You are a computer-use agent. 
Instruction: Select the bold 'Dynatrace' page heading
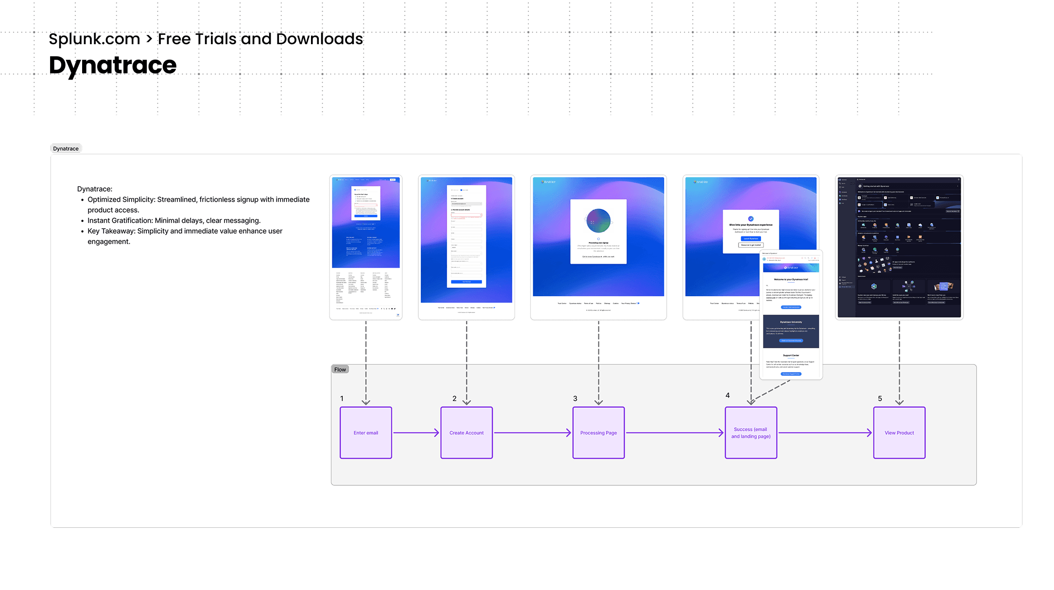pyautogui.click(x=113, y=65)
